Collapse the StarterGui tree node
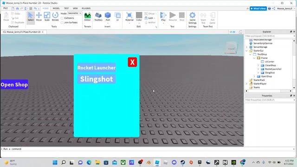The height and width of the screenshot is (167, 297). [246, 51]
